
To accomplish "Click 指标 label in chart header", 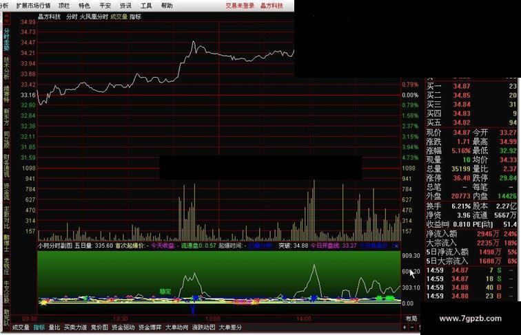I will [135, 17].
